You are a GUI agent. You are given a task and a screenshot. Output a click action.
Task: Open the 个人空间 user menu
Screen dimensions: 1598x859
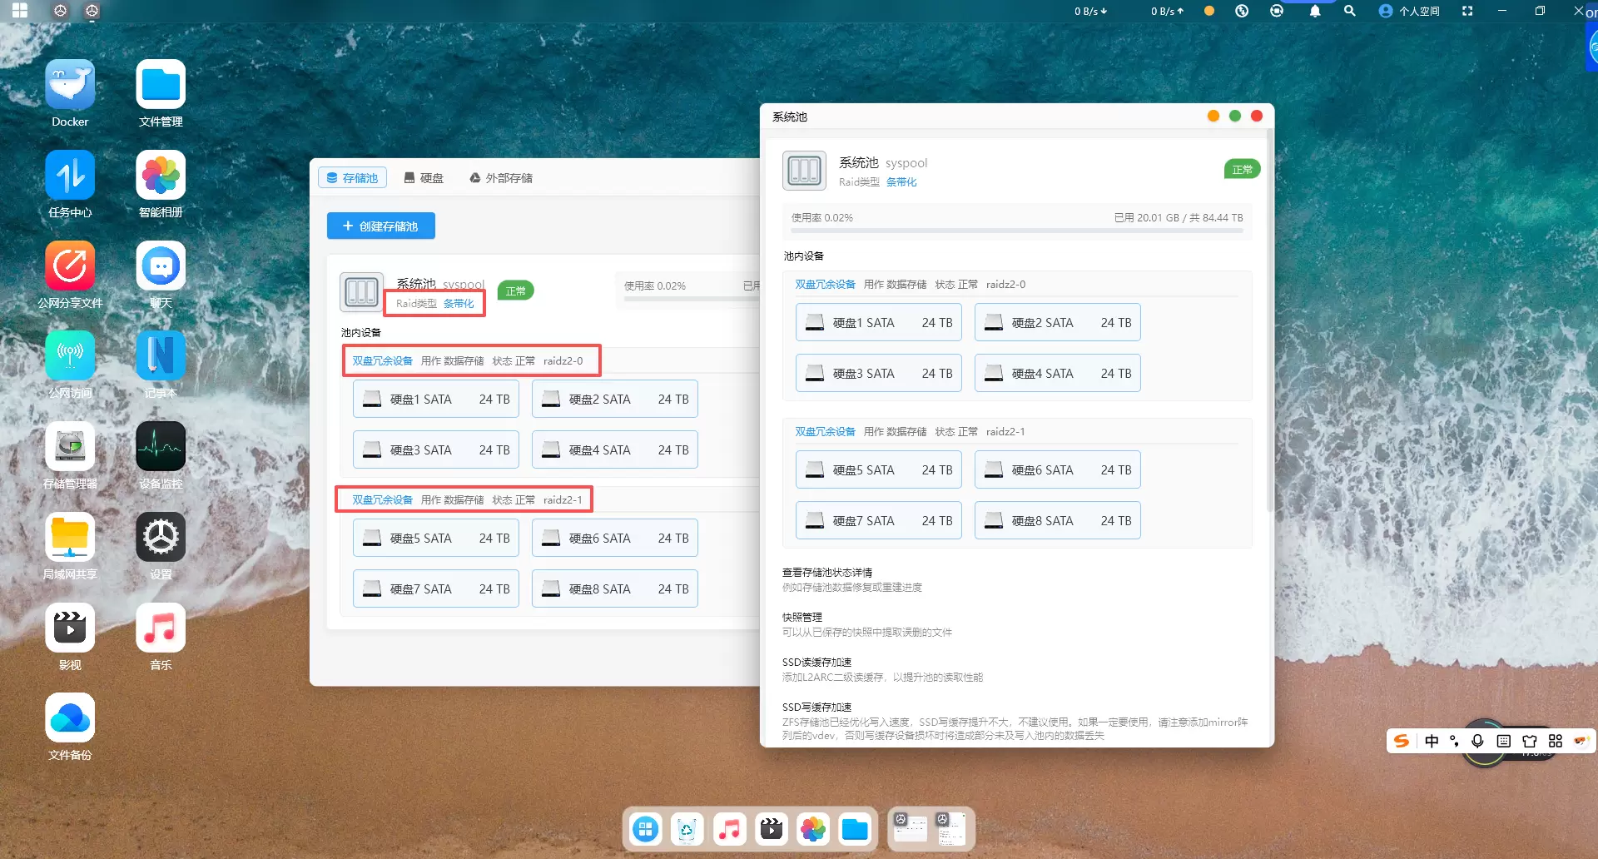[1409, 12]
